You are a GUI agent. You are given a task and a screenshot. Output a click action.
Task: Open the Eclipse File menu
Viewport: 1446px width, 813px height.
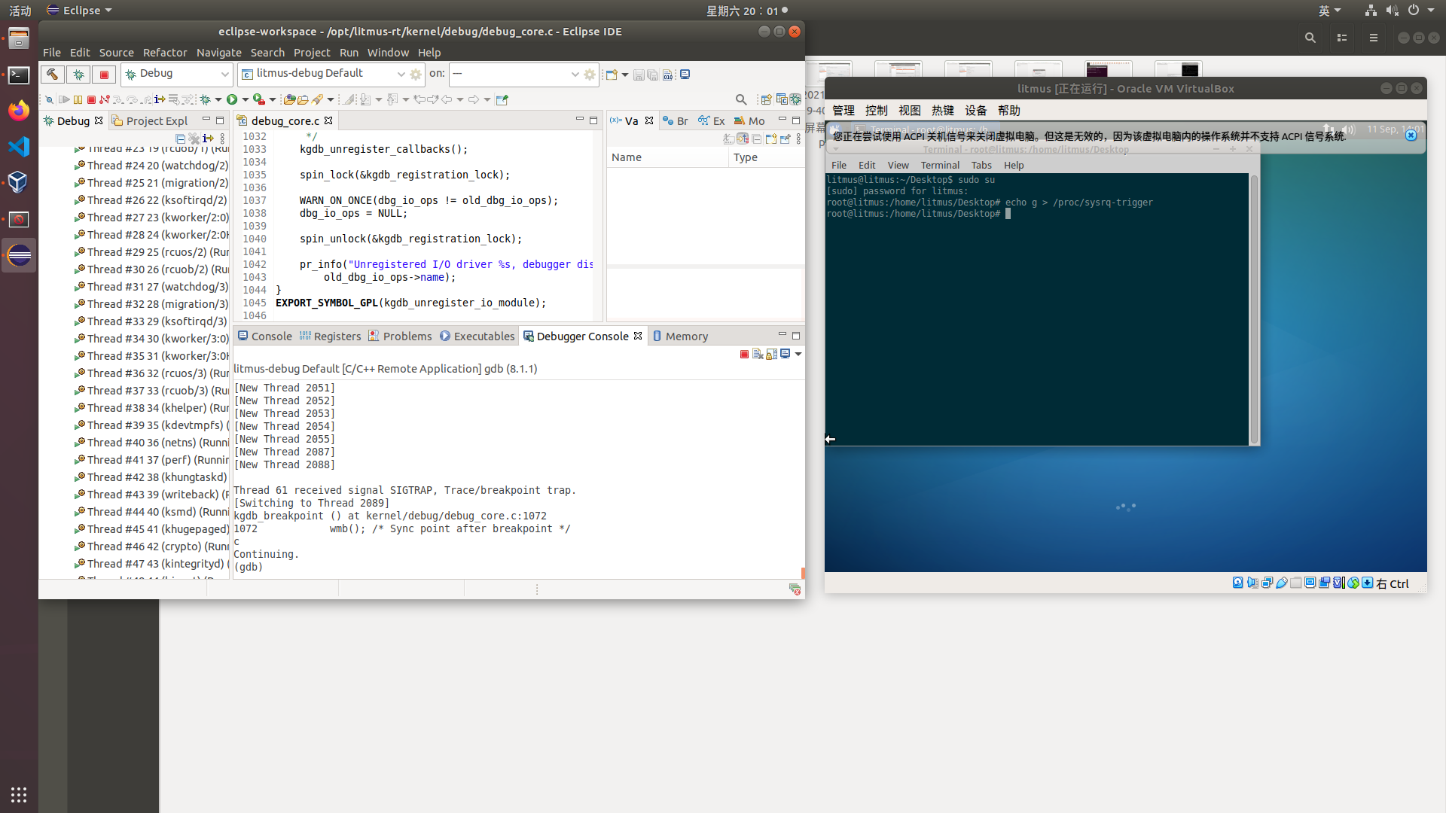(x=52, y=53)
